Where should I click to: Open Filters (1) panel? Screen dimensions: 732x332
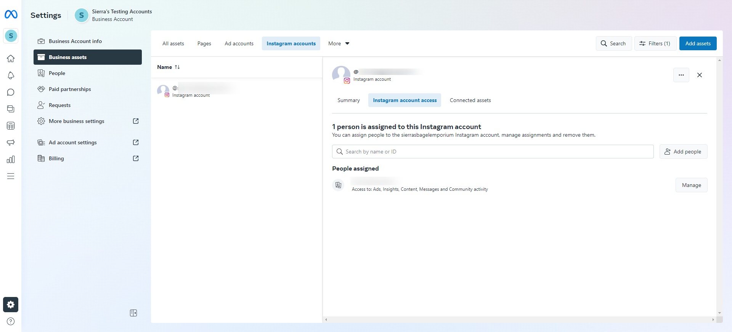655,43
